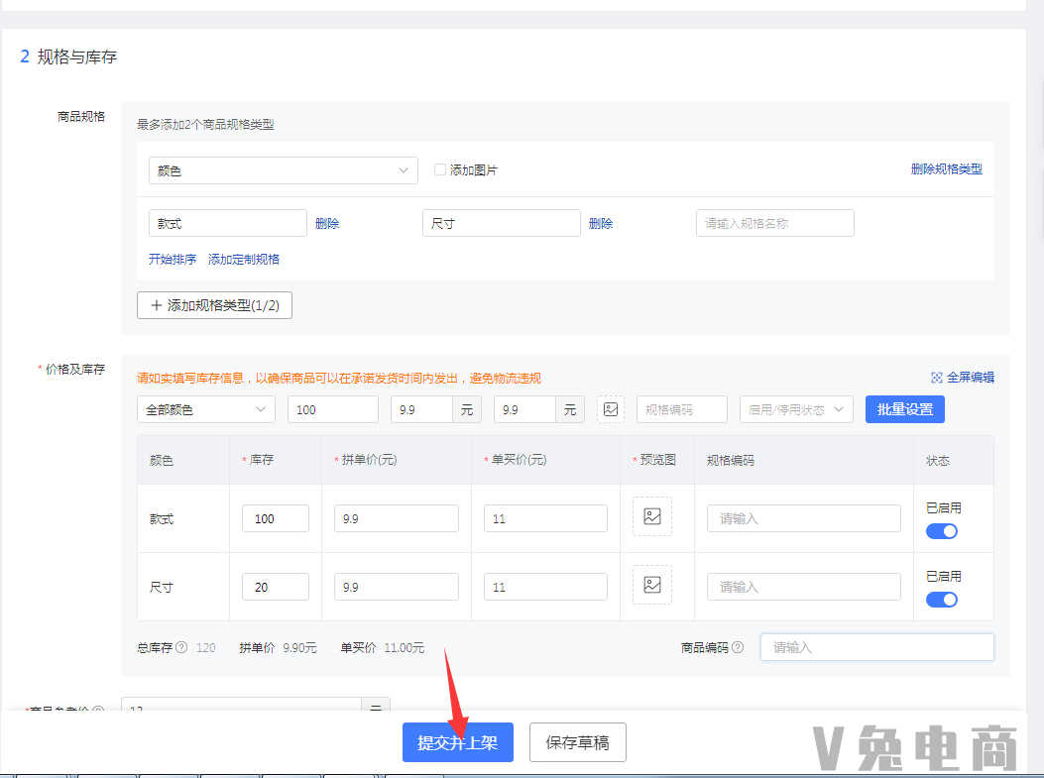1044x778 pixels.
Task: Enable the 添加图片 checkbox
Action: [439, 169]
